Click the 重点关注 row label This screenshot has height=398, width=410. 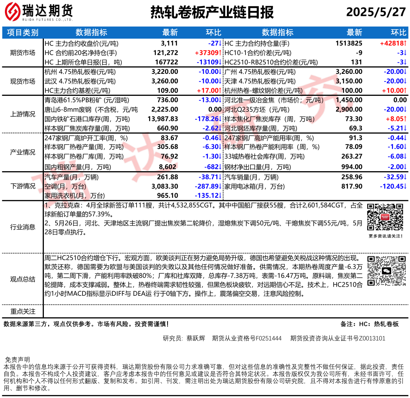coord(23,311)
